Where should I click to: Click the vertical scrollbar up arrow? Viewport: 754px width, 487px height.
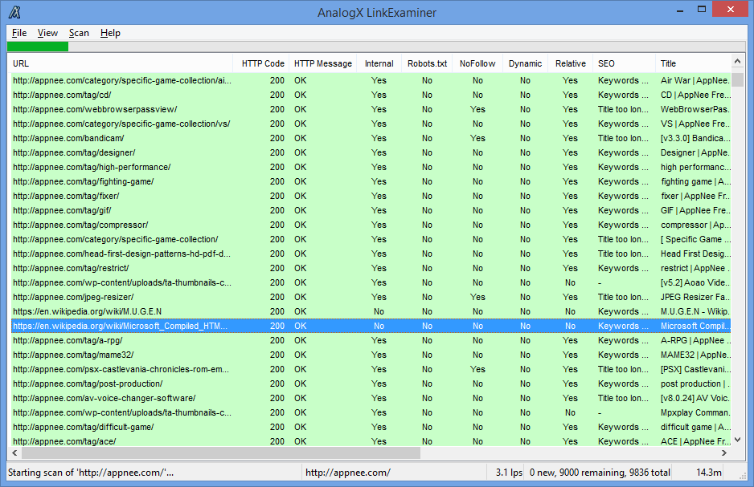tap(738, 61)
